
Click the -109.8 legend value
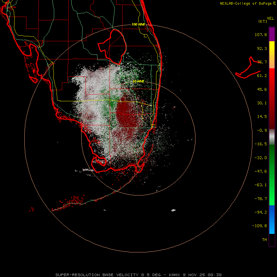[x=259, y=226]
